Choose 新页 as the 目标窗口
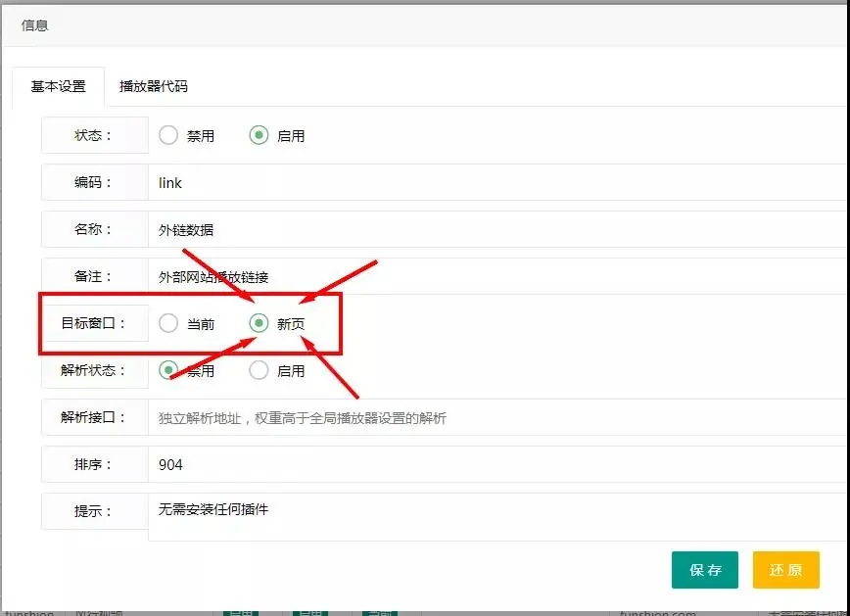 pyautogui.click(x=259, y=323)
